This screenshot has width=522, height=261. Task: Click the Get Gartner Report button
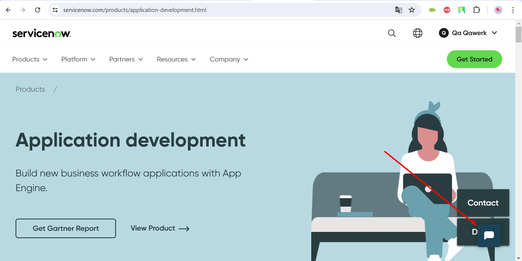pos(66,228)
